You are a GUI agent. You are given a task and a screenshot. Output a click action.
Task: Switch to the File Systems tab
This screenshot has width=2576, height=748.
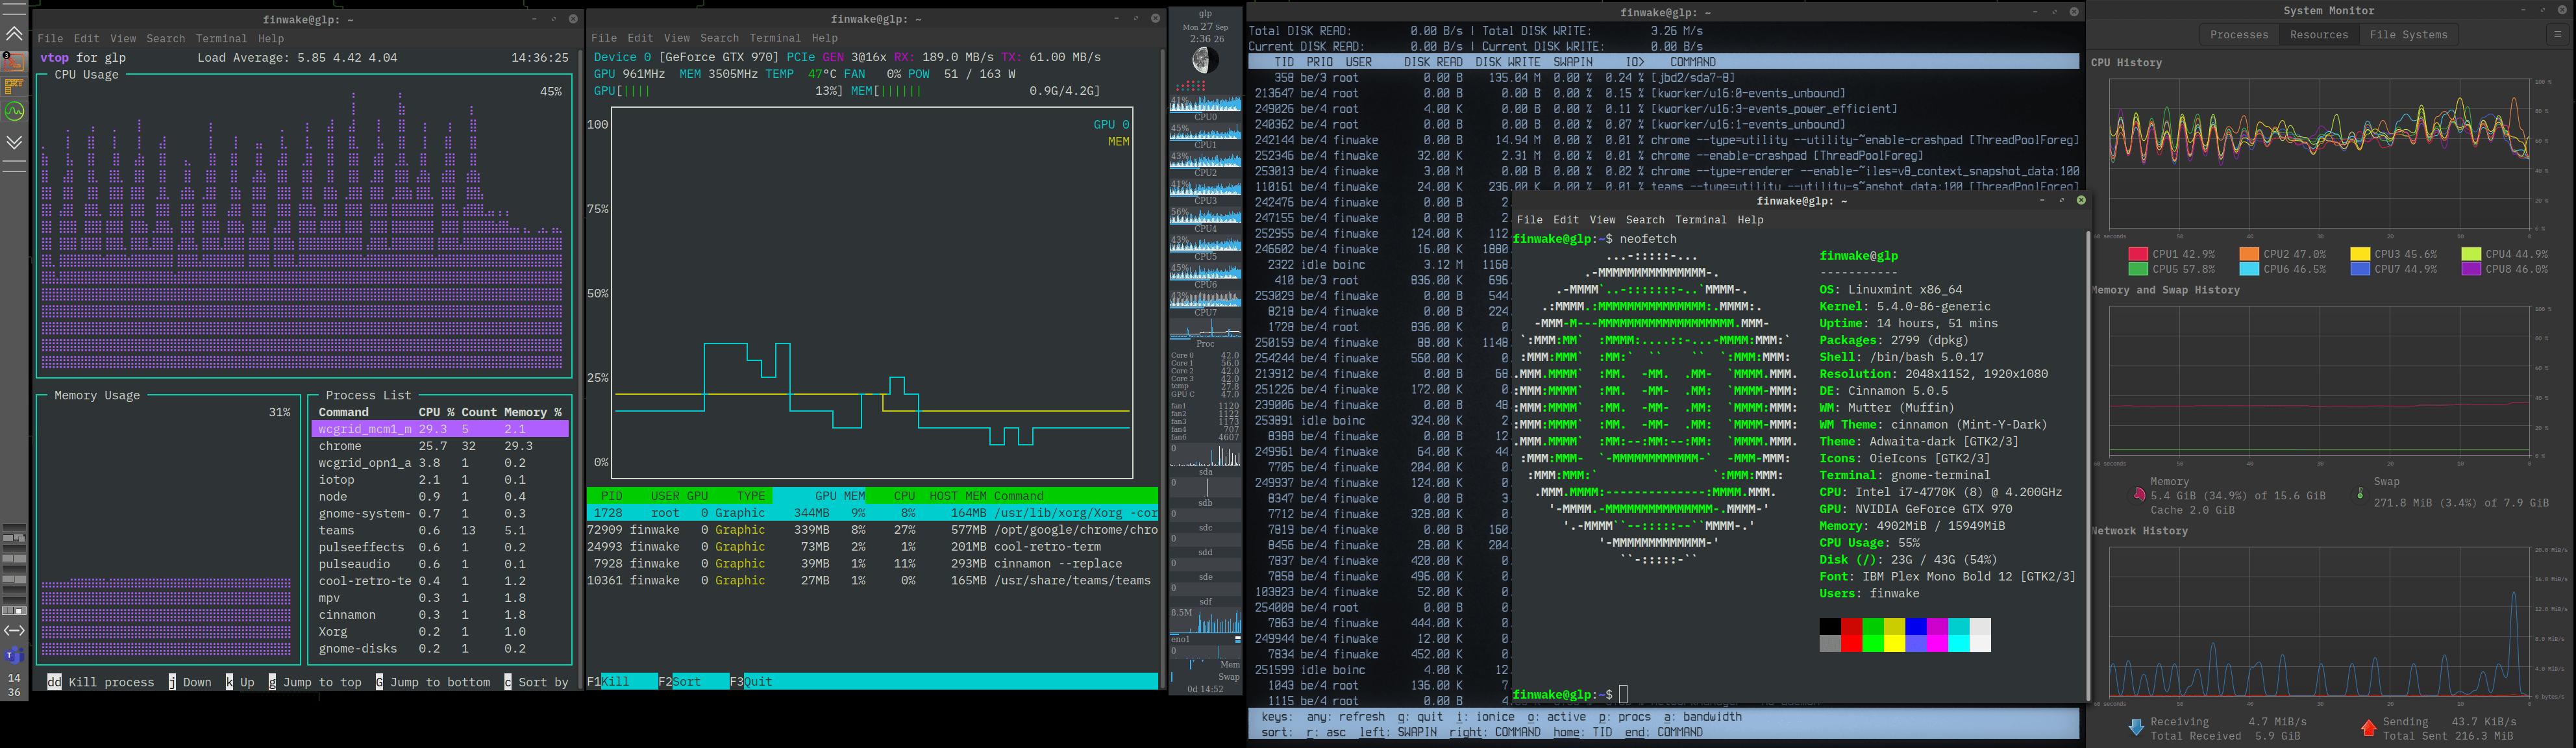[x=2408, y=35]
